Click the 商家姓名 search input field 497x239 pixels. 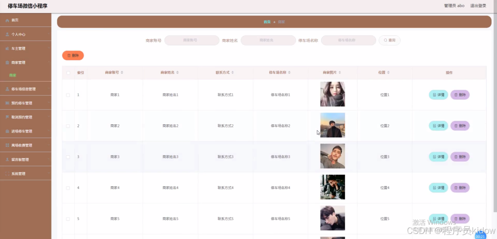tap(268, 40)
